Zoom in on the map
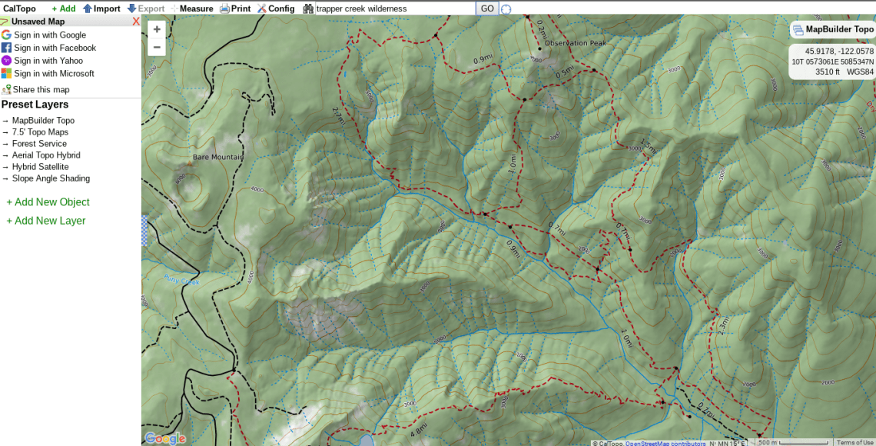This screenshot has height=446, width=876. [x=157, y=29]
